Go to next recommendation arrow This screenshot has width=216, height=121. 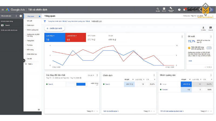(211, 67)
